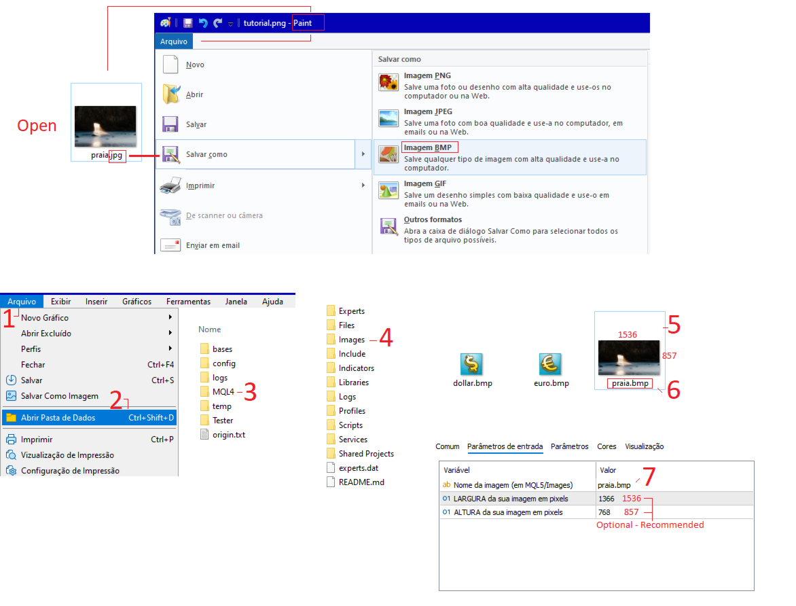Click the undo arrow in Paint's quick access toolbar
796x606 pixels.
point(203,23)
